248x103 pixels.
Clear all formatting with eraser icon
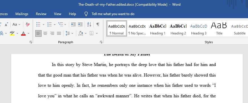(28, 24)
